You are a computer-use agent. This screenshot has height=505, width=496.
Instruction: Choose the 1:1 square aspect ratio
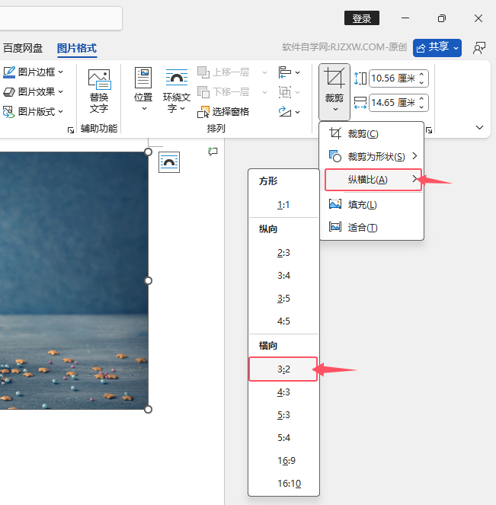[283, 204]
